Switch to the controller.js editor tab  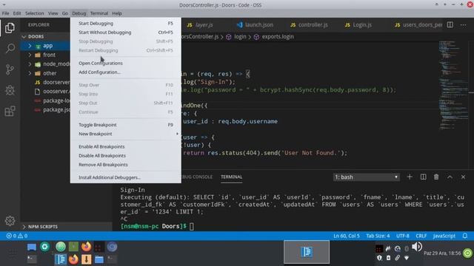pyautogui.click(x=310, y=24)
